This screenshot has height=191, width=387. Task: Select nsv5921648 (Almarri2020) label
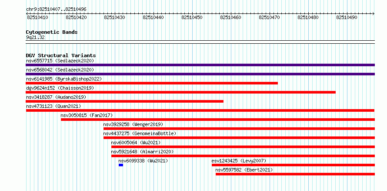click(x=142, y=152)
